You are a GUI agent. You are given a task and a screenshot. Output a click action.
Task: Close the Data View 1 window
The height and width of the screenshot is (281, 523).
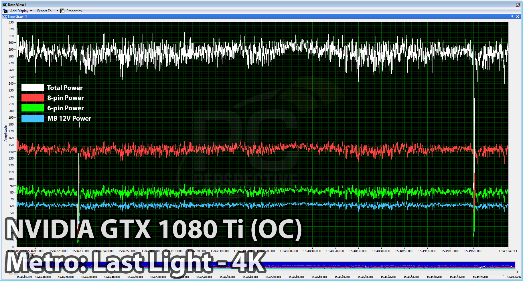[x=518, y=5]
